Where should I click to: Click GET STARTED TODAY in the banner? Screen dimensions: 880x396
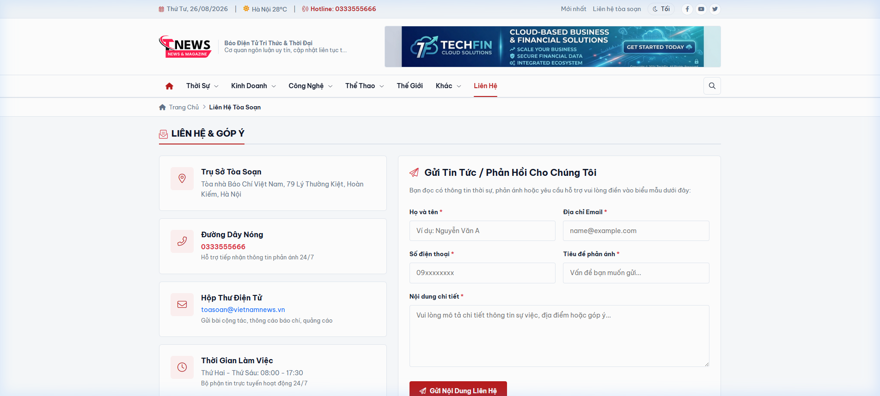(659, 47)
